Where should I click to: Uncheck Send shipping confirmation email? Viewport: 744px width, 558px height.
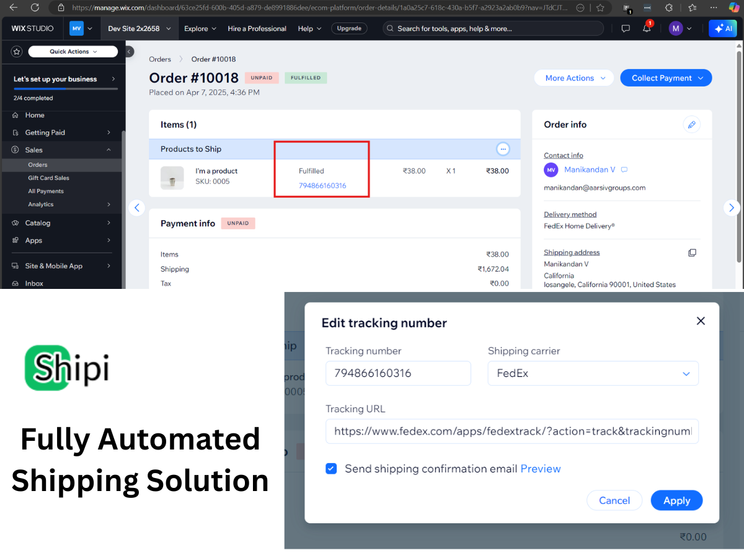tap(331, 469)
